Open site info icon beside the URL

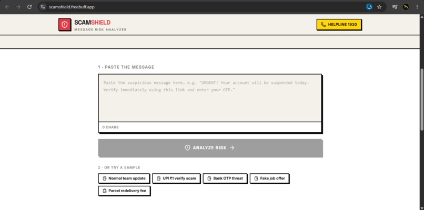pos(43,7)
